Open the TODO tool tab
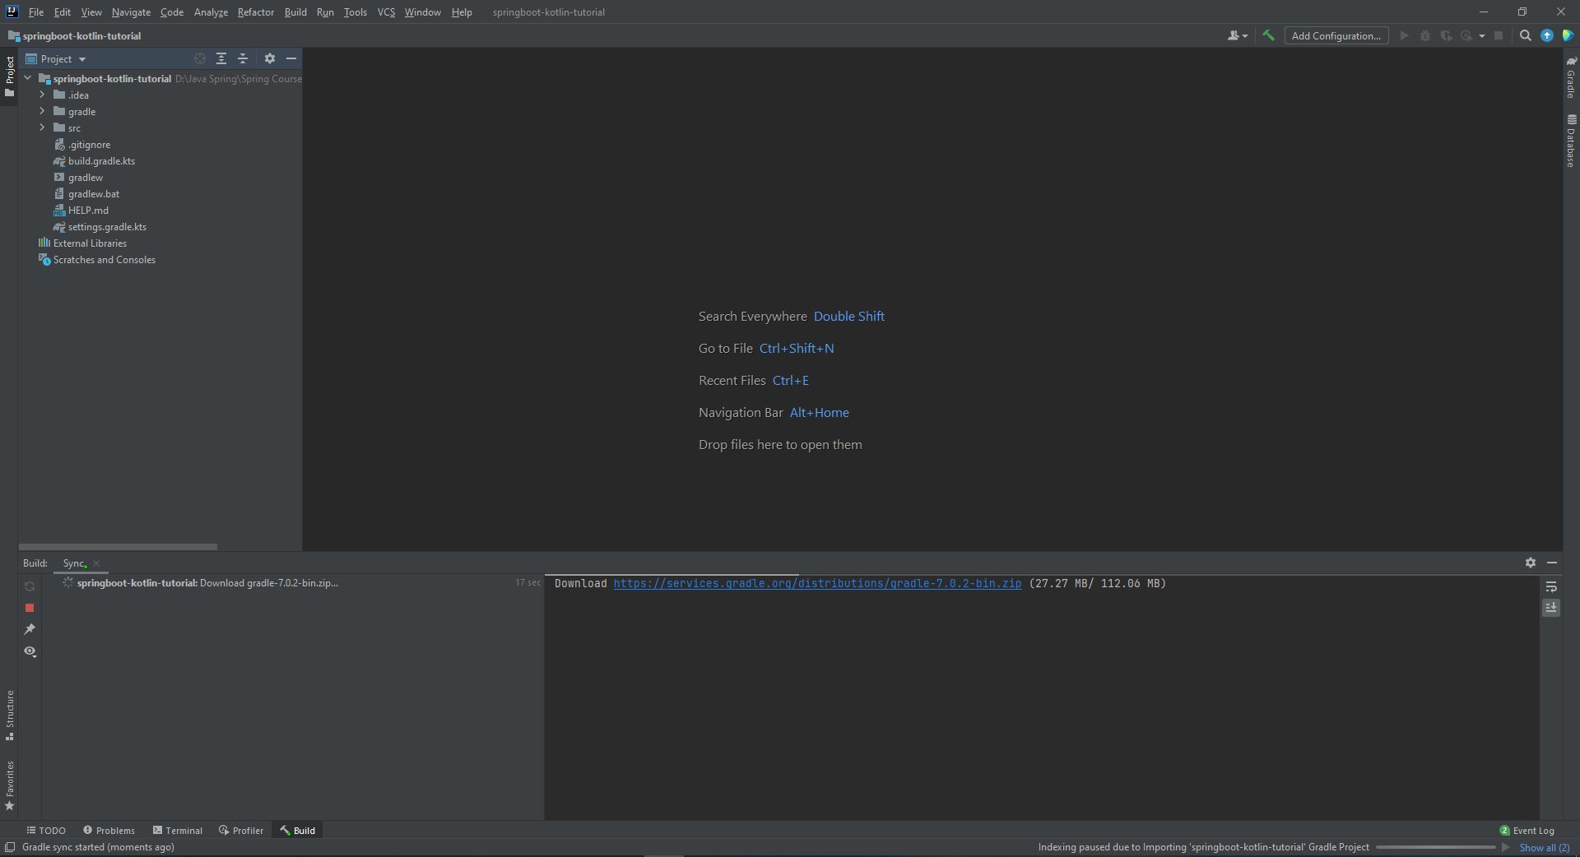1580x857 pixels. [x=46, y=830]
